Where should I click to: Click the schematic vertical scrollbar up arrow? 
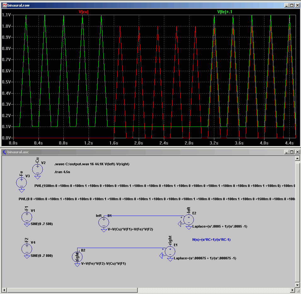[x=298, y=159]
